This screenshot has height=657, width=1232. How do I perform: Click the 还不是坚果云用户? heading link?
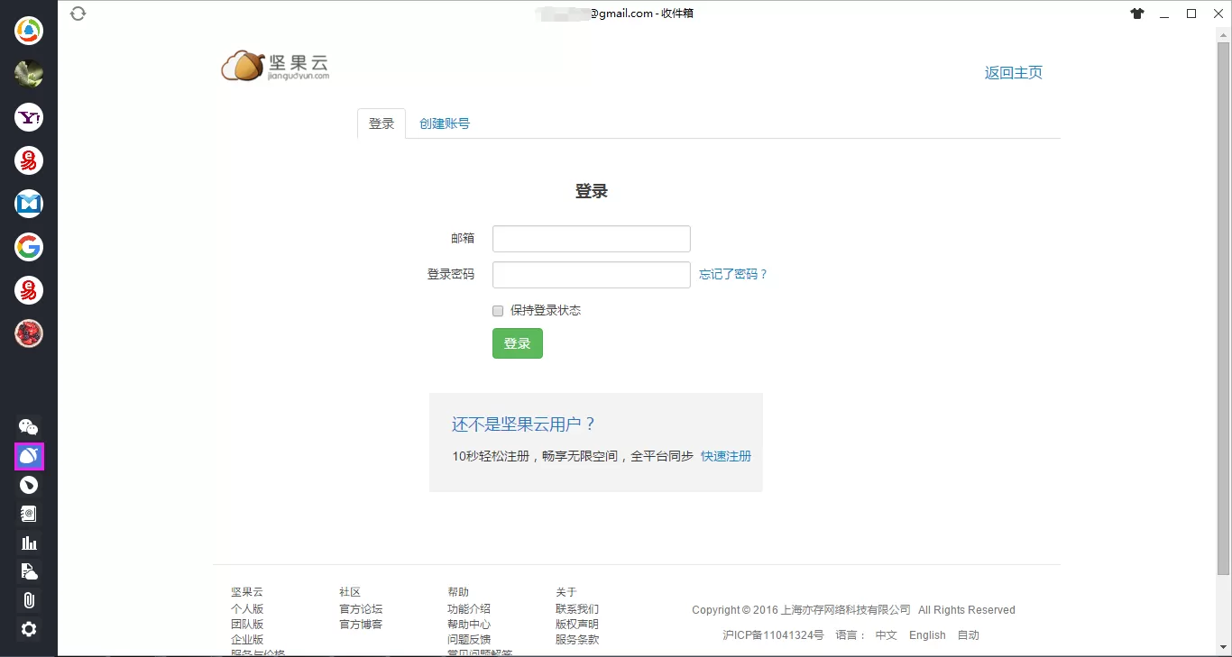524,424
